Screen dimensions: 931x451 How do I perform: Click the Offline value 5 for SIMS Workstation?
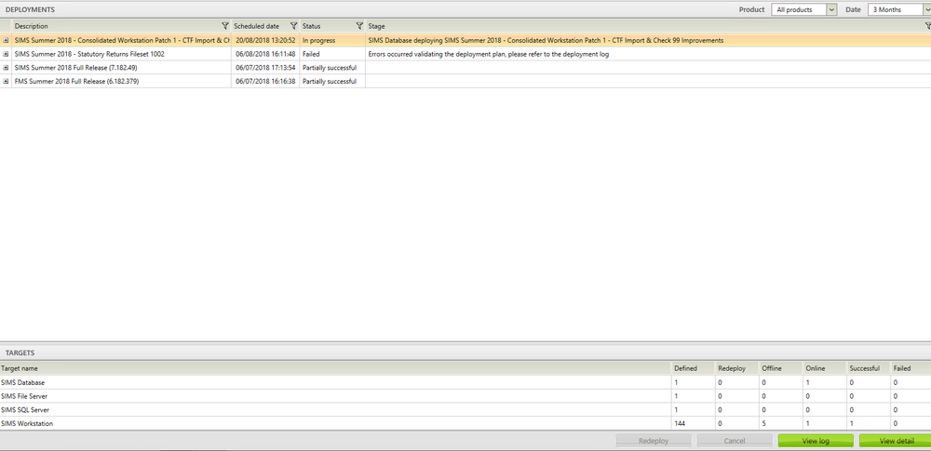[x=764, y=424]
